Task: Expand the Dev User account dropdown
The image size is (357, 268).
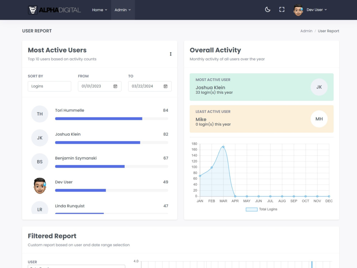Action: (x=317, y=10)
